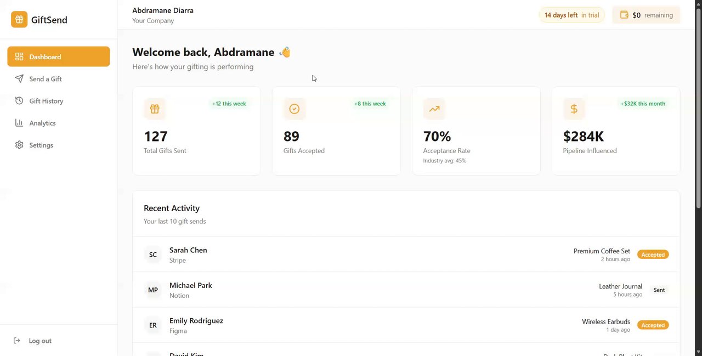The image size is (702, 356).
Task: Open the Dashboard menu item
Action: pos(59,56)
